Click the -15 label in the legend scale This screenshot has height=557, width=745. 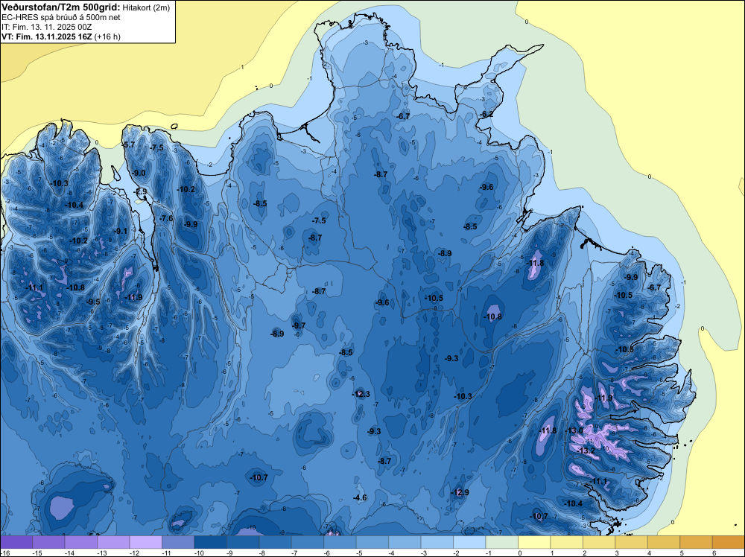(x=37, y=553)
